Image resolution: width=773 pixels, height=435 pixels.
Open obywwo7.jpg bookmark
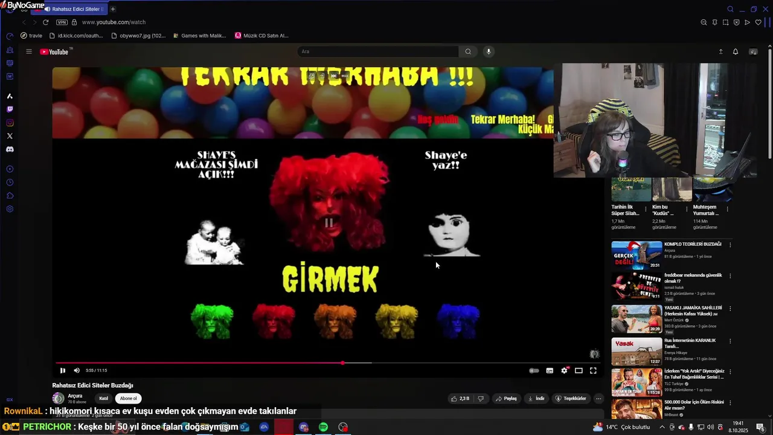click(x=138, y=36)
